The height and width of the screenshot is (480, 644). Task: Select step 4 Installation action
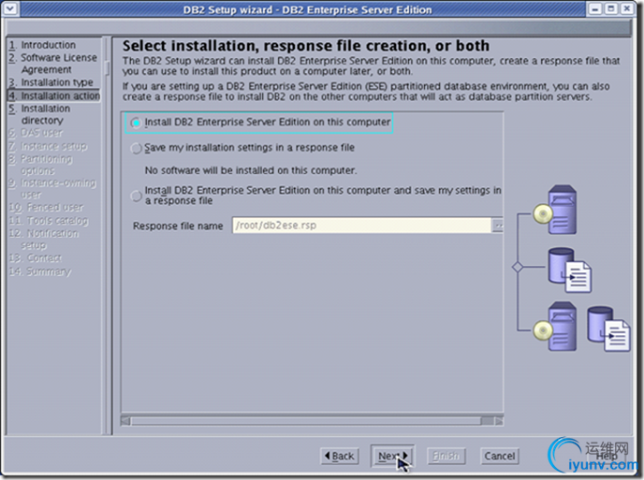(53, 95)
